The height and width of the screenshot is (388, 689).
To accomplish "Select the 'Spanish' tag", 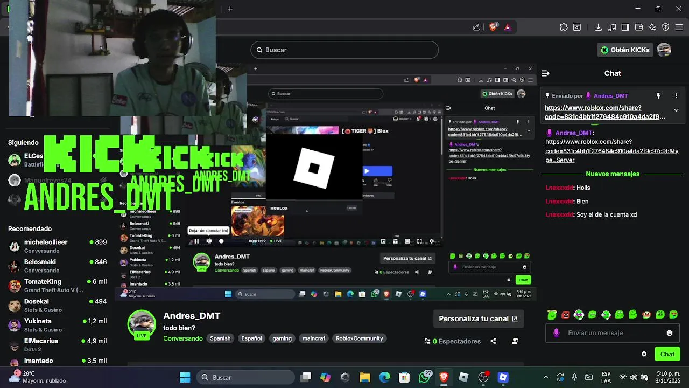I will click(x=220, y=338).
